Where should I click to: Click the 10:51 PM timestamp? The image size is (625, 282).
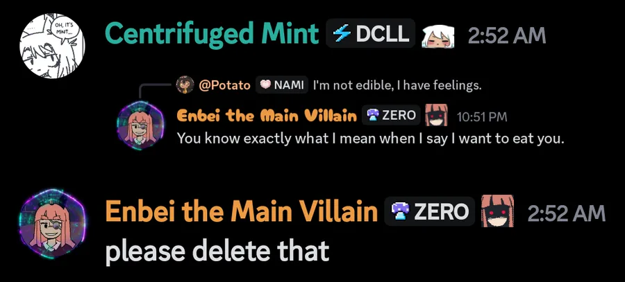tap(481, 117)
